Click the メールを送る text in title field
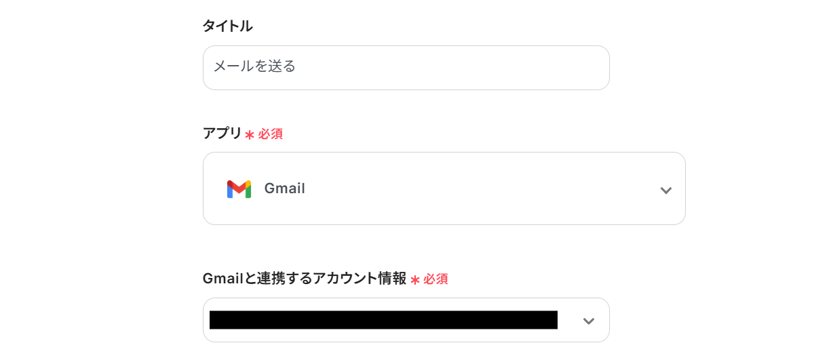The height and width of the screenshot is (362, 833). pos(254,66)
